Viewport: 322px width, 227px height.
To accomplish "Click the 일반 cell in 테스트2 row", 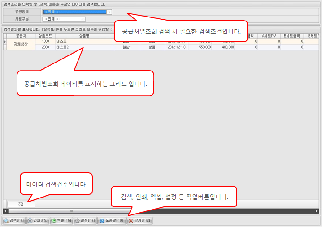I will click(126, 47).
